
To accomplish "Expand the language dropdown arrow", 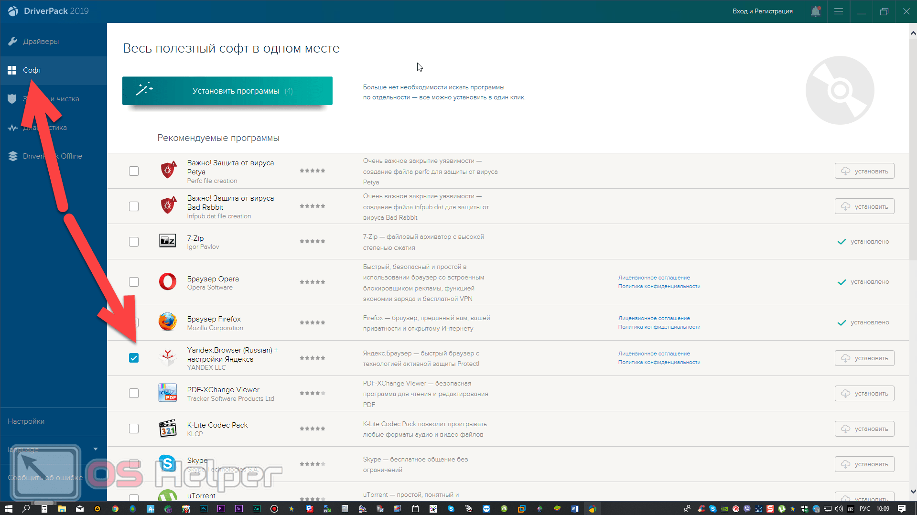I will [x=96, y=449].
